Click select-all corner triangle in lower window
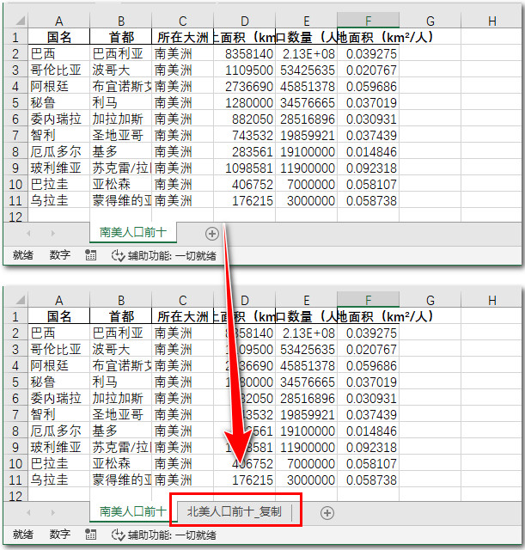Viewport: 525px width, 550px height. (21, 300)
